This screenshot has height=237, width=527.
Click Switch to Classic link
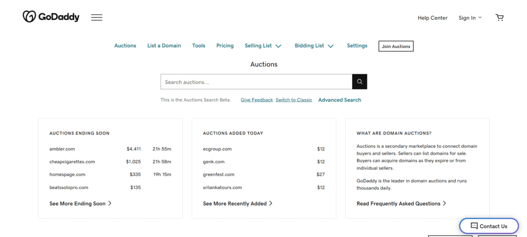click(294, 100)
